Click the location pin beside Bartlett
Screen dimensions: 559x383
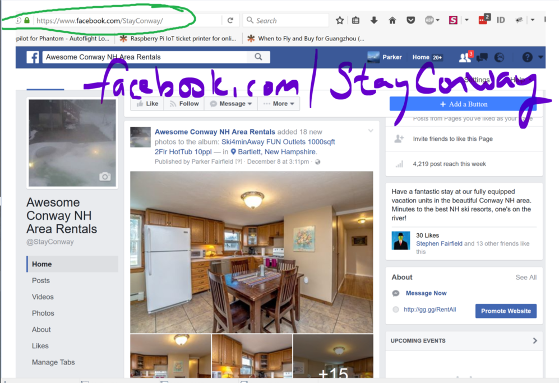pos(233,152)
